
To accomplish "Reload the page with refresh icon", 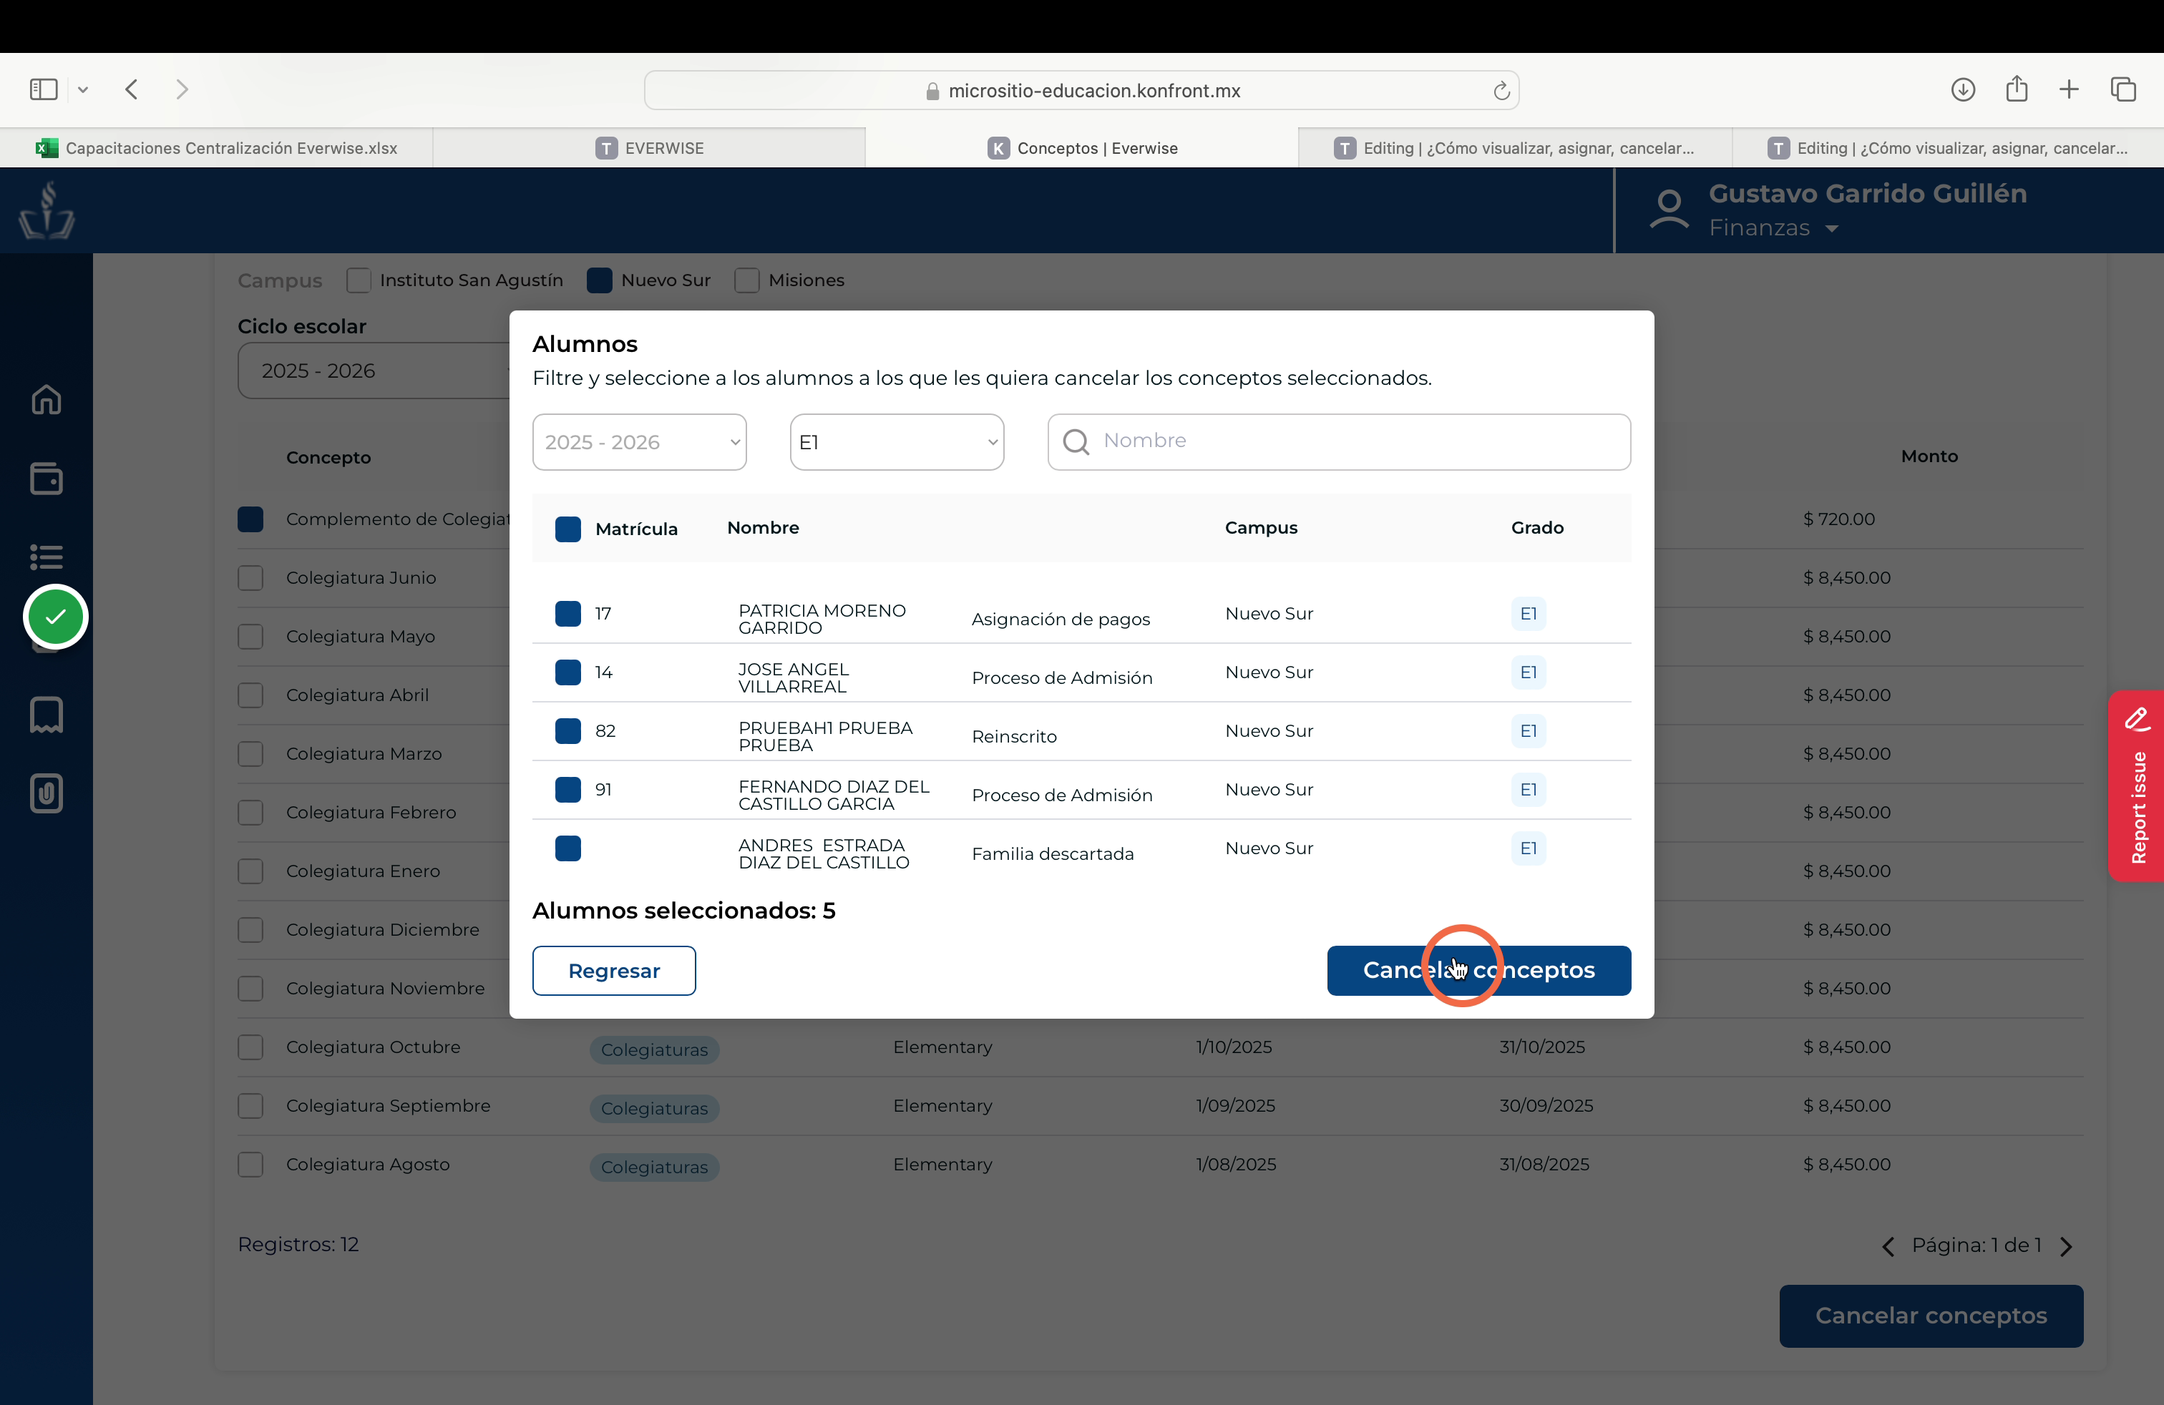I will 1501,91.
